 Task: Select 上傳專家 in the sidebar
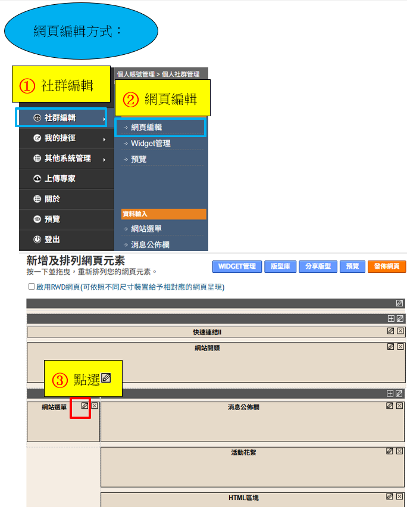[67, 179]
